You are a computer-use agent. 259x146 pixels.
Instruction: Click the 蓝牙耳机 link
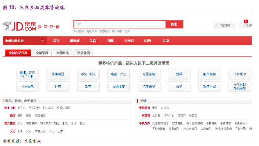[x=177, y=123]
